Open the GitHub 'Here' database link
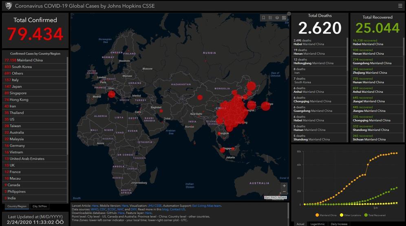 [x=121, y=213]
